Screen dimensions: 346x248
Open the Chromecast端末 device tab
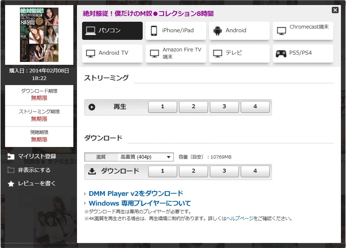click(x=303, y=30)
